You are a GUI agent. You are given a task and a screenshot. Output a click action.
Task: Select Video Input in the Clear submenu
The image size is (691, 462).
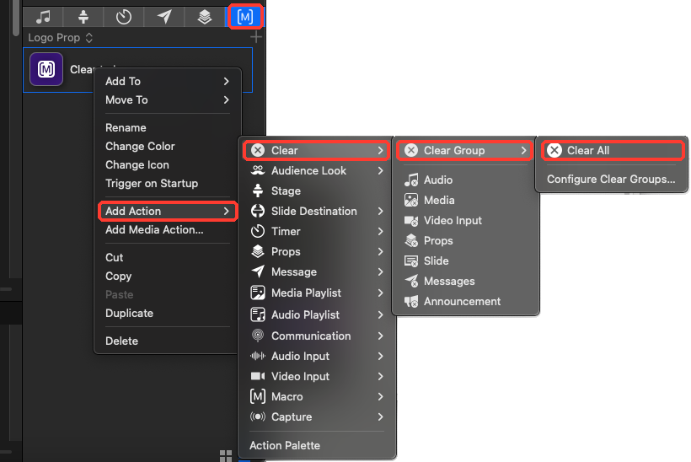465,220
